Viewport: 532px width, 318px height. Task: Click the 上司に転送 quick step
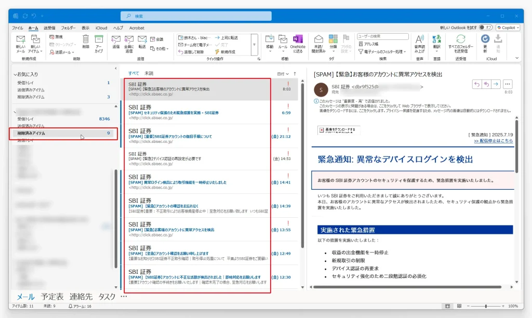pyautogui.click(x=227, y=37)
